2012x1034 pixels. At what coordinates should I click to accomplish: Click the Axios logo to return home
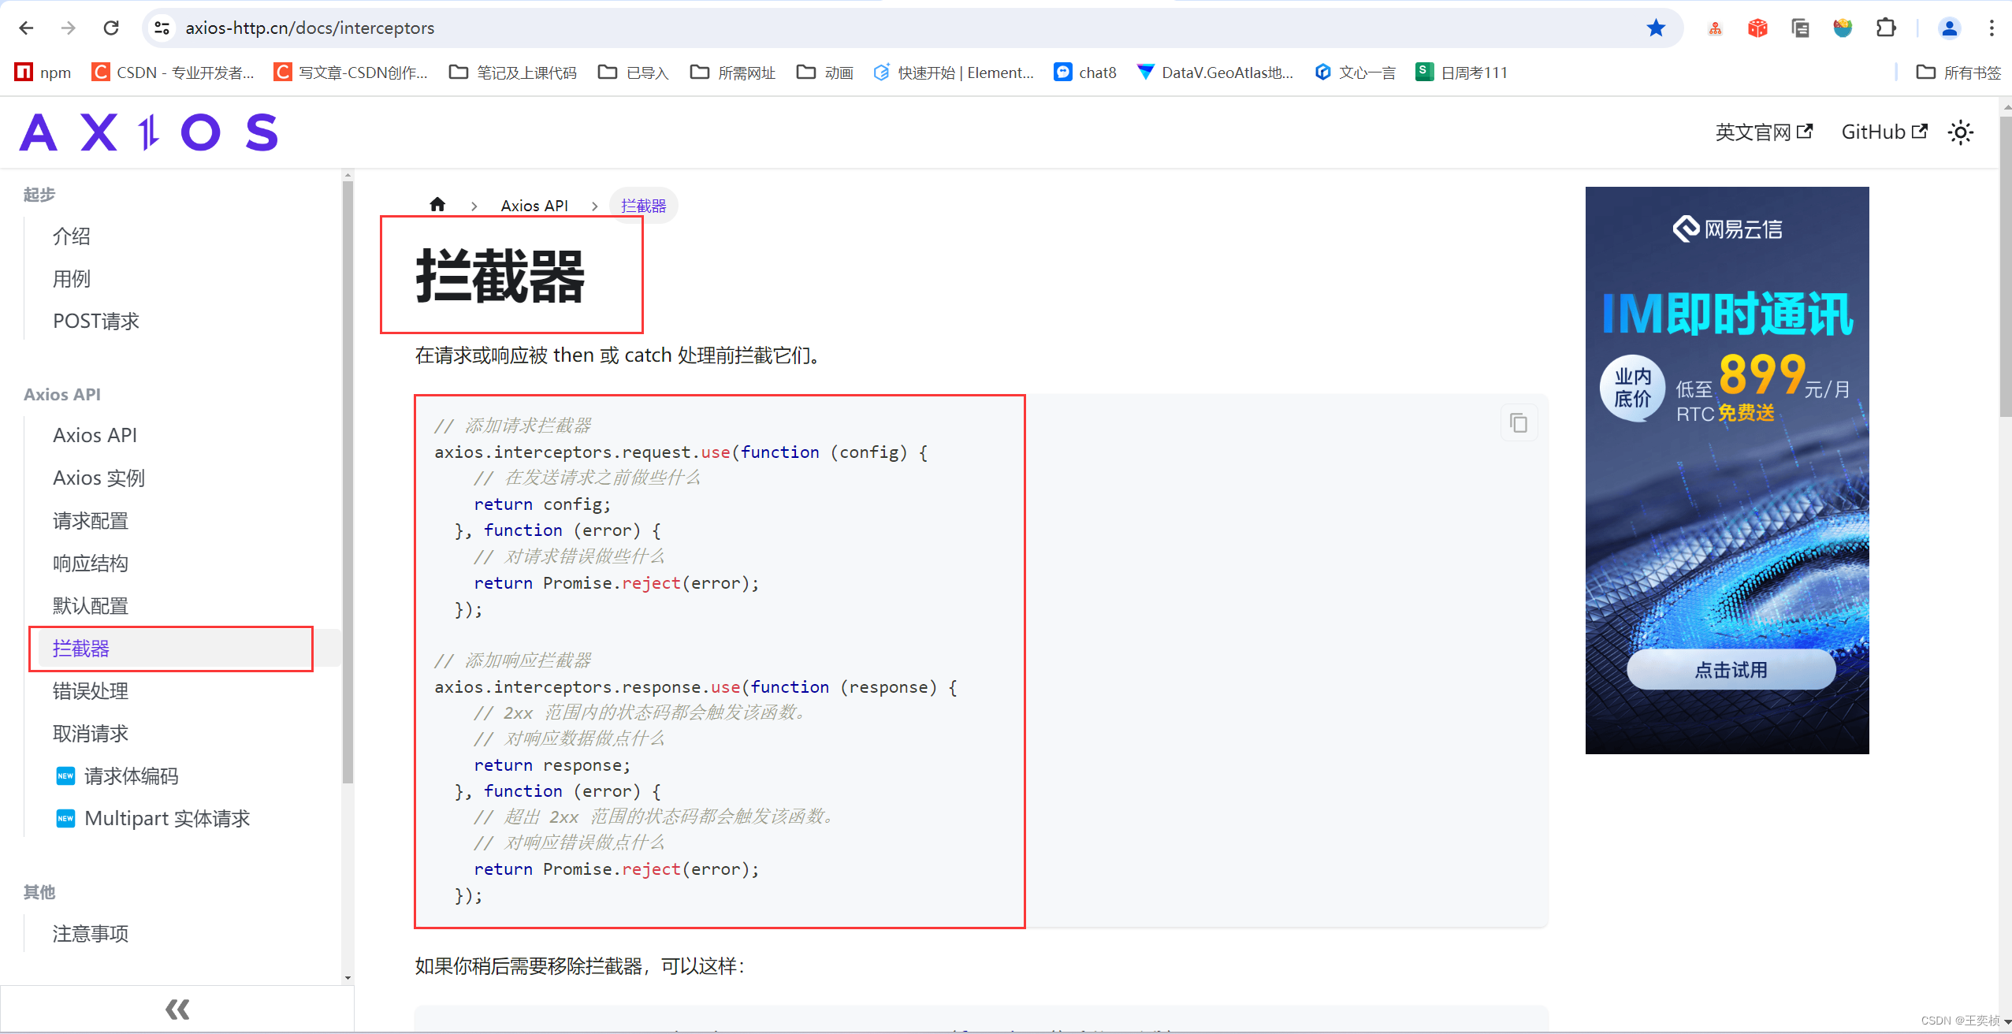[148, 132]
